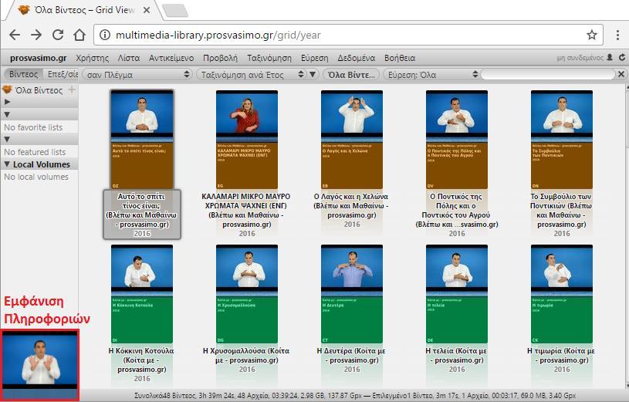Select 'Ο Λαγός και η Χελώνα' video thumbnail
This screenshot has width=629, height=402.
pyautogui.click(x=352, y=139)
